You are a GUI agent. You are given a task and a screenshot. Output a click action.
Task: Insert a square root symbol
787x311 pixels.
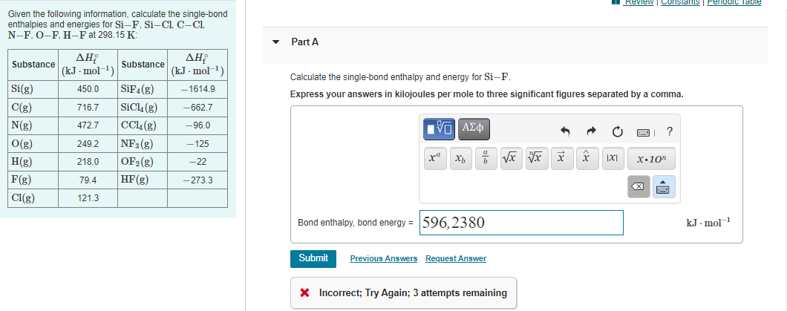coord(509,160)
